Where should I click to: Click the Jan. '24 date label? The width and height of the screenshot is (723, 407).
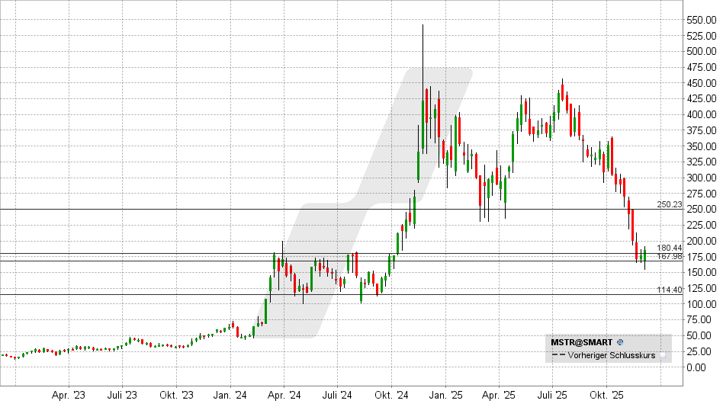coord(230,396)
